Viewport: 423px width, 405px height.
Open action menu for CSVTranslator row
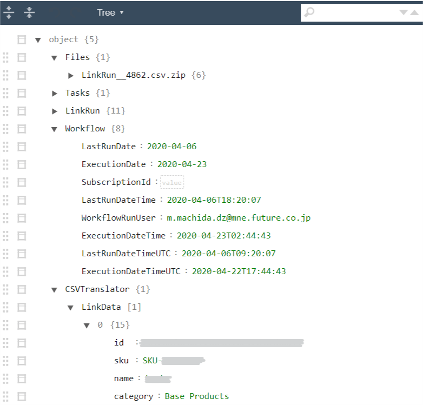tap(22, 290)
